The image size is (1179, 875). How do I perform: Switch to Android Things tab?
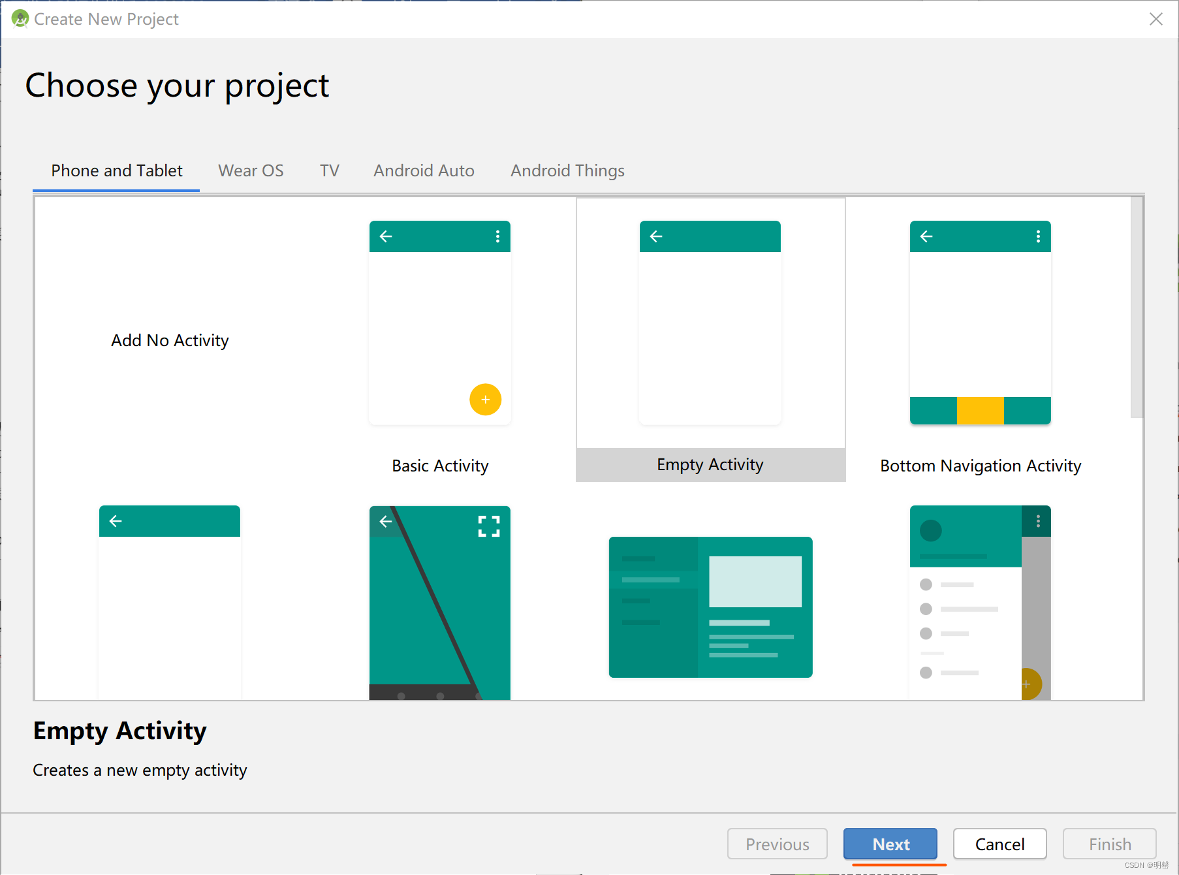(567, 170)
